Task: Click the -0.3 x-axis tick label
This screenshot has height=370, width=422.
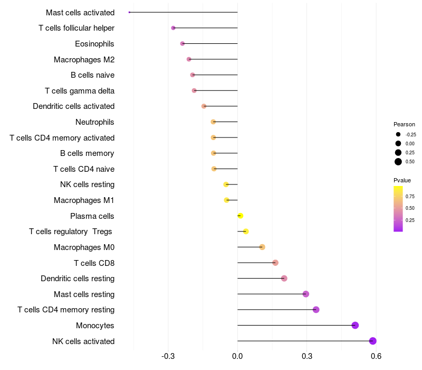Action: pos(168,356)
